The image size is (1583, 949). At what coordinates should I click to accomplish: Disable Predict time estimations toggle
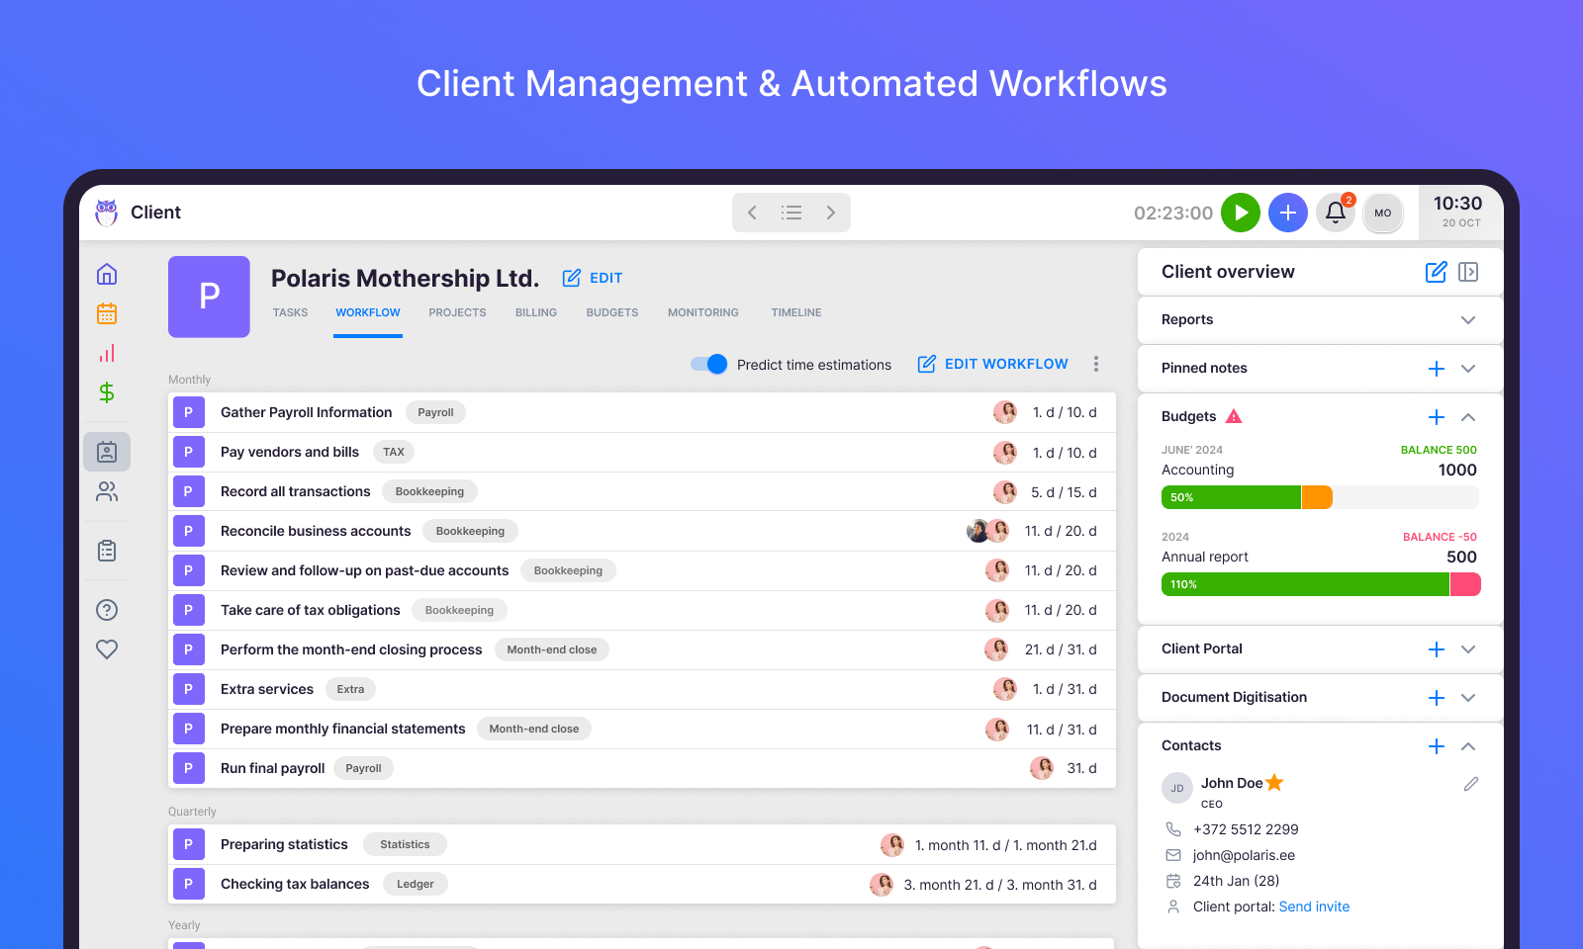(x=707, y=364)
